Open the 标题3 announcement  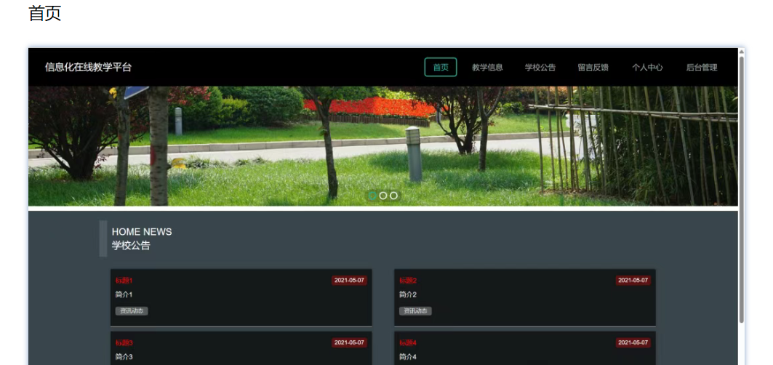124,342
